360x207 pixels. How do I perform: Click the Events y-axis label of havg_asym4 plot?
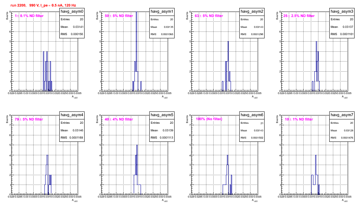pyautogui.click(x=7, y=119)
